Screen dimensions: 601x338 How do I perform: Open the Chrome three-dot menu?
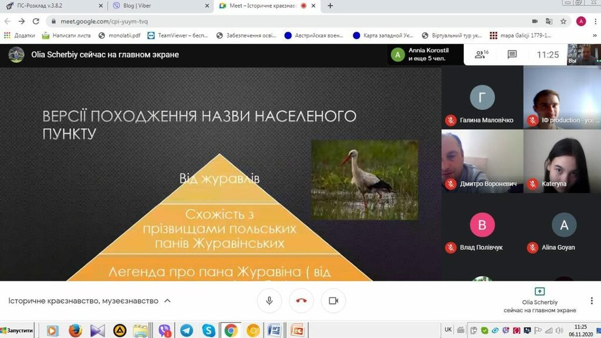tap(595, 21)
